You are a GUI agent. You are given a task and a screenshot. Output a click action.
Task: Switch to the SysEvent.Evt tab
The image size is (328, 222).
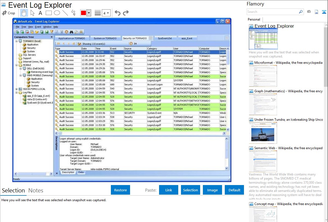(x=165, y=38)
